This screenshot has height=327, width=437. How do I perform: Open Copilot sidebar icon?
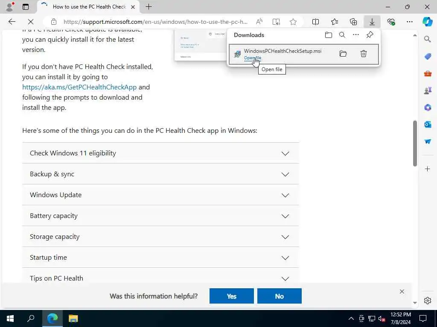click(427, 22)
